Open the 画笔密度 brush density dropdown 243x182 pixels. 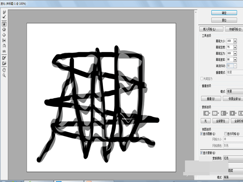(x=235, y=47)
